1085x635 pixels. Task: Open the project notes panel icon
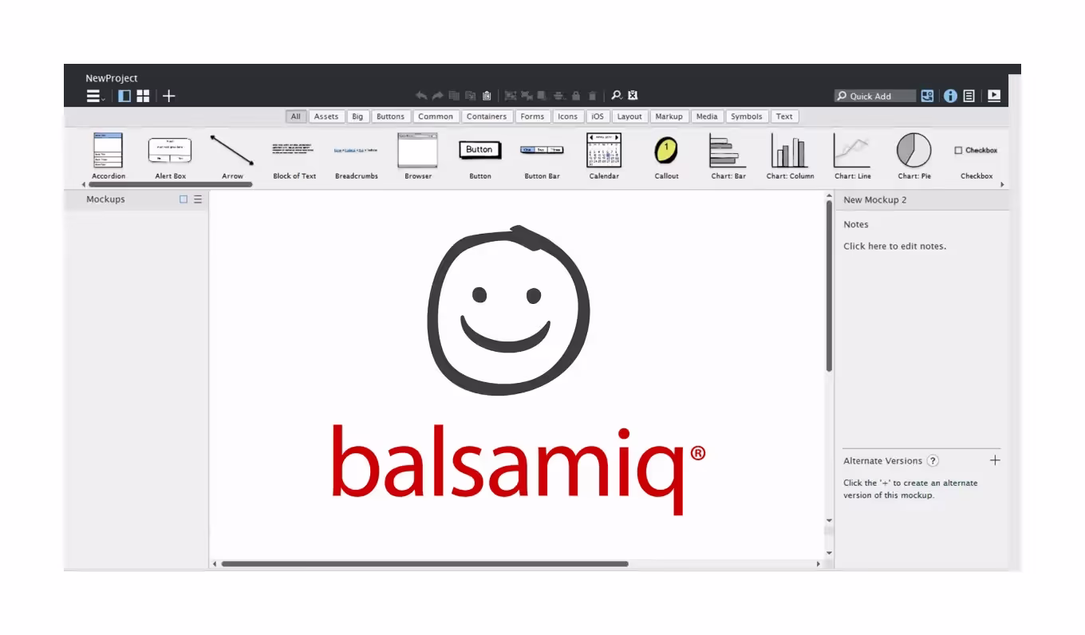click(x=969, y=96)
